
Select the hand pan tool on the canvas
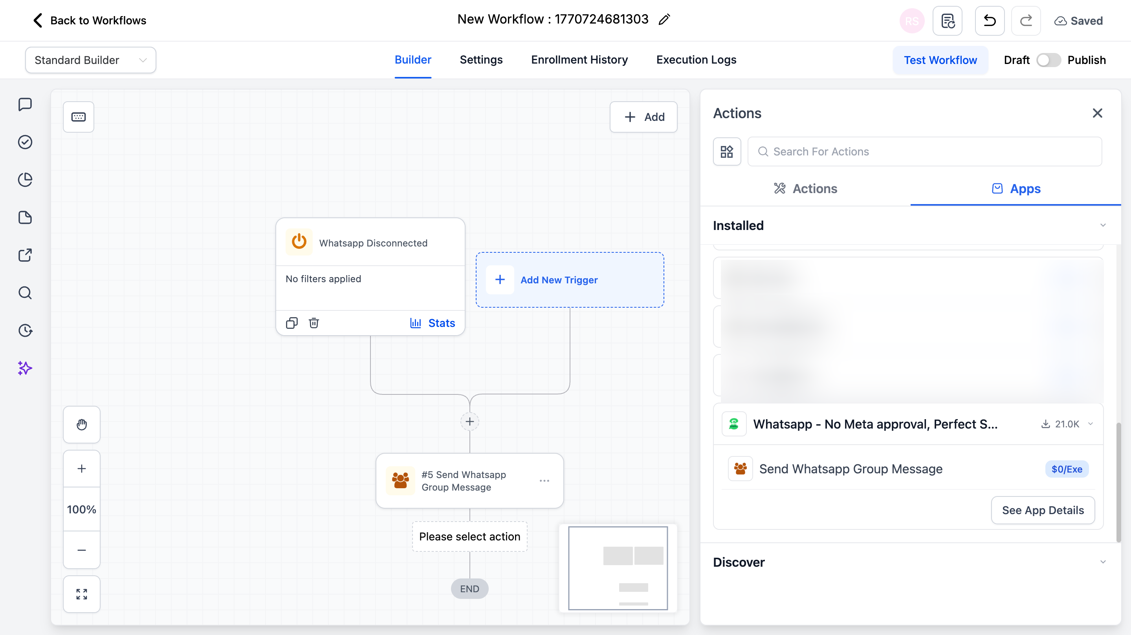pos(81,424)
